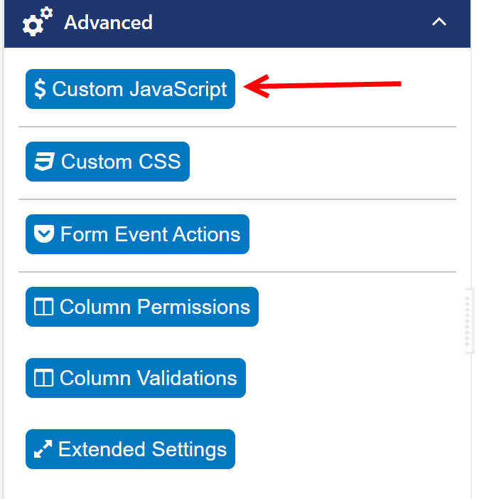Collapse the Advanced section using the chevron
This screenshot has width=479, height=499.
pyautogui.click(x=439, y=22)
